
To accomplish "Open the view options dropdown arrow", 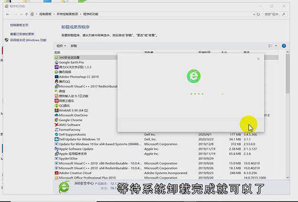I will 276,46.
